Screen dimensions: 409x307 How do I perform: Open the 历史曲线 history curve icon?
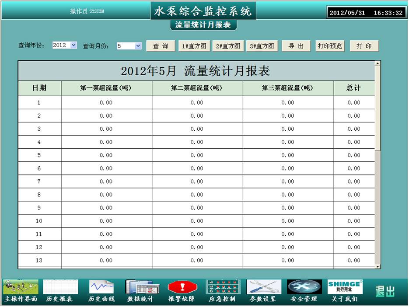(101, 287)
